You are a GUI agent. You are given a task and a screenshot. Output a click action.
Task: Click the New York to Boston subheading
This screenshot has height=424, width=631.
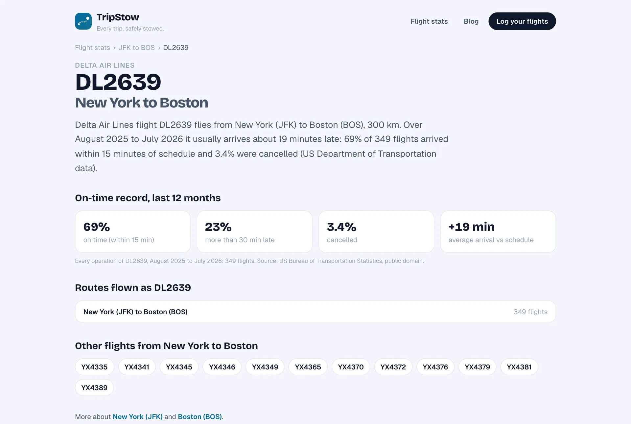[142, 103]
